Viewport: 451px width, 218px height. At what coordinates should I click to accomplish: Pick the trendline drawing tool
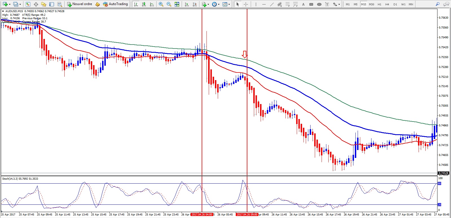pos(272,4)
